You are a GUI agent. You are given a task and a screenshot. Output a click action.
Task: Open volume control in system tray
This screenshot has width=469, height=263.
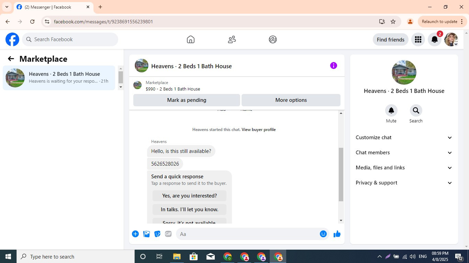coord(413,256)
